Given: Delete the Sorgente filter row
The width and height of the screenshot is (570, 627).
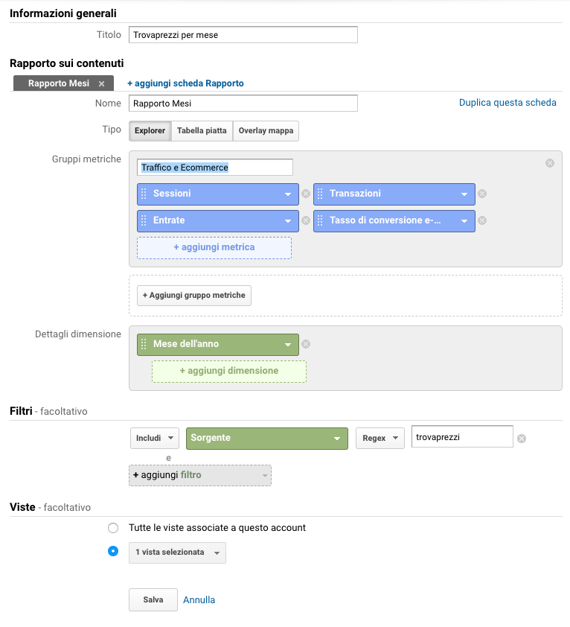Looking at the screenshot, I should point(521,439).
